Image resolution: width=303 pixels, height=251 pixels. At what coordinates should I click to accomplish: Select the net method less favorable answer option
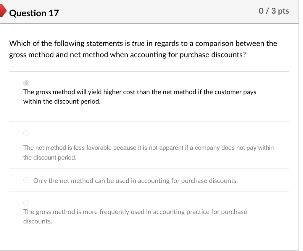click(26, 133)
